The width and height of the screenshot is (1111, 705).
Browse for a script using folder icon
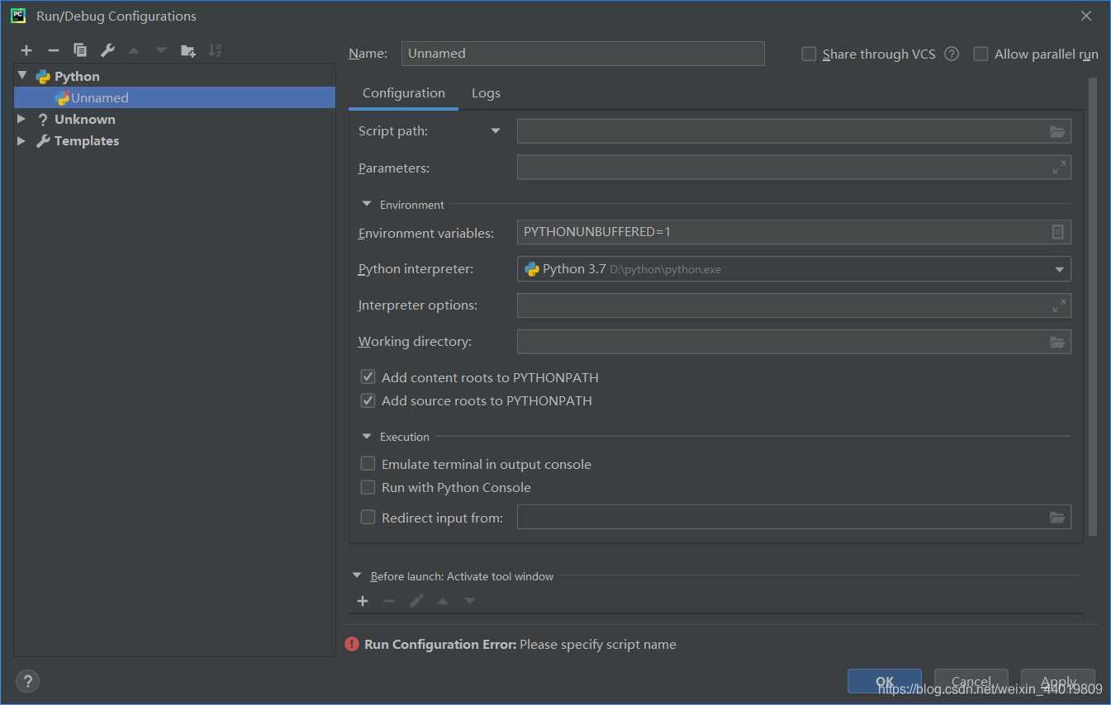(x=1057, y=130)
